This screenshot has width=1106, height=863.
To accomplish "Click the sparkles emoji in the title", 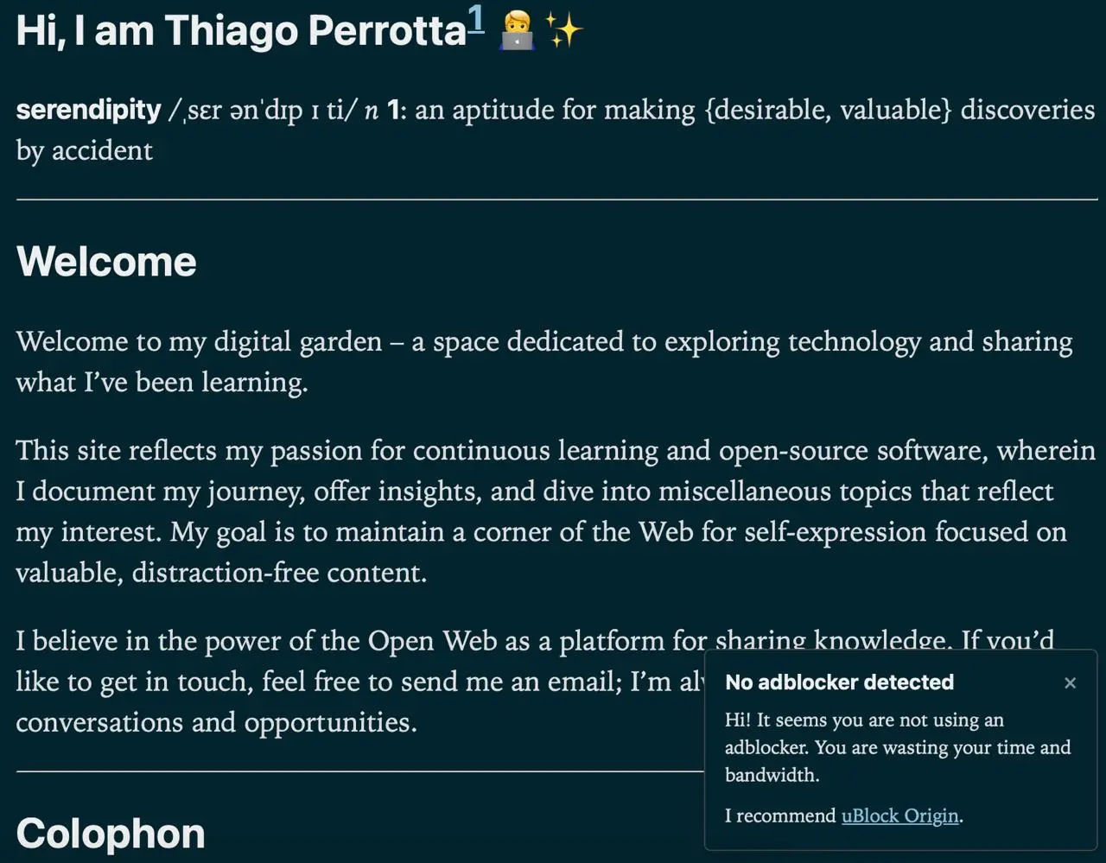I will tap(564, 32).
